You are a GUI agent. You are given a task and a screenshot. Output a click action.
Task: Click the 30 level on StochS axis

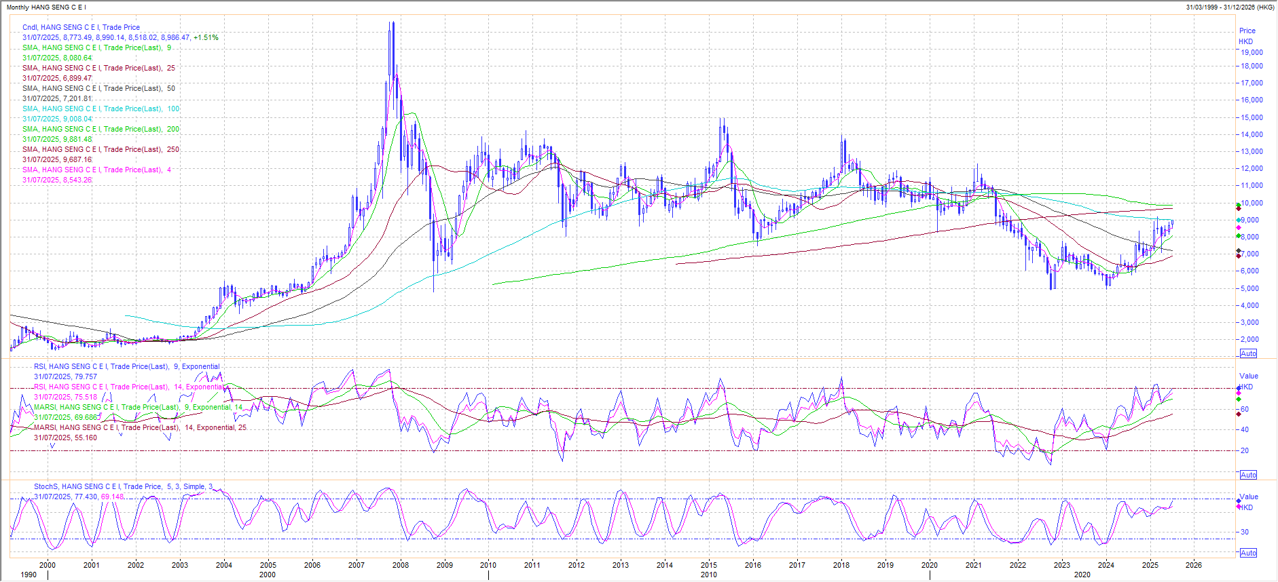pos(1245,532)
